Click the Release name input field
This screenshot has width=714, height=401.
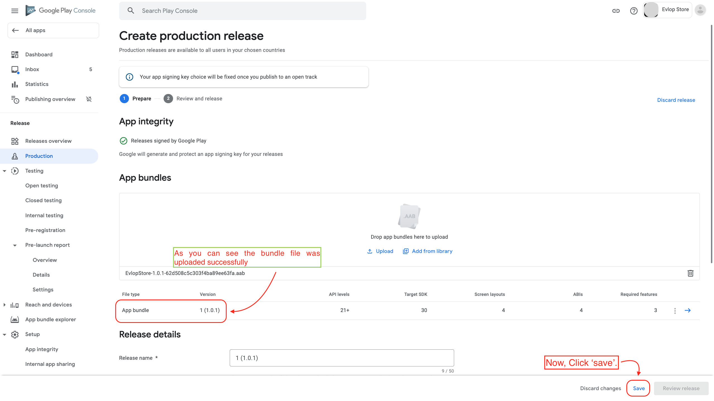pos(341,358)
